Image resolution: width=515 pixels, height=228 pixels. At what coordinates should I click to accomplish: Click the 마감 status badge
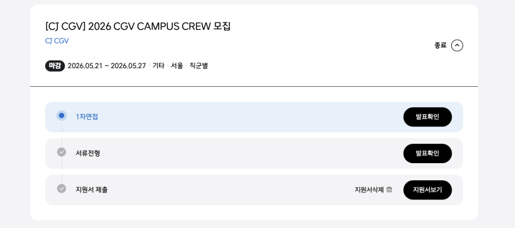55,66
